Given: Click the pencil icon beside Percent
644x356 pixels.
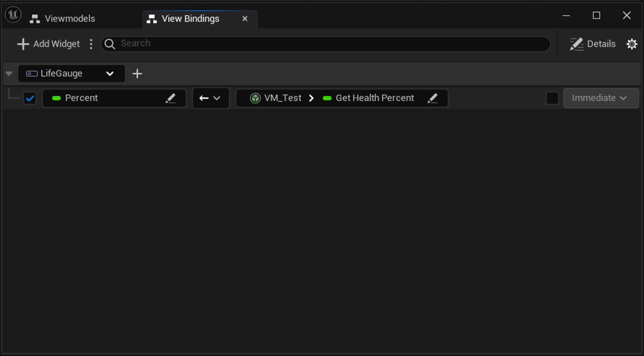Looking at the screenshot, I should (x=170, y=98).
